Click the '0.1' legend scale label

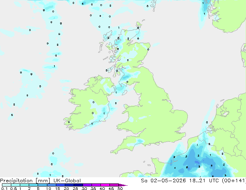(x=4, y=188)
